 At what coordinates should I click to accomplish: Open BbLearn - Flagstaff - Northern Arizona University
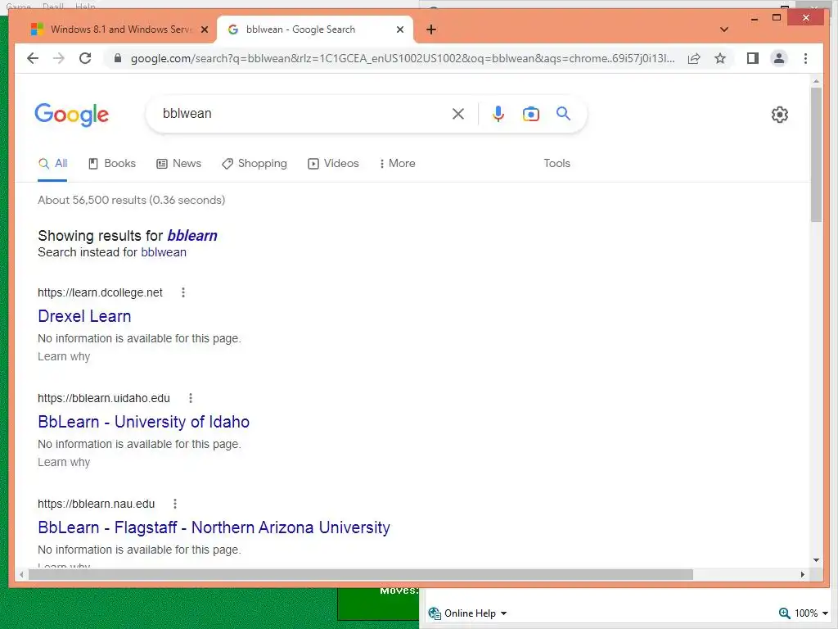point(214,527)
